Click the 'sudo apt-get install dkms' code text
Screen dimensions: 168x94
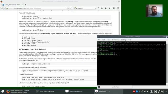(x=33, y=30)
